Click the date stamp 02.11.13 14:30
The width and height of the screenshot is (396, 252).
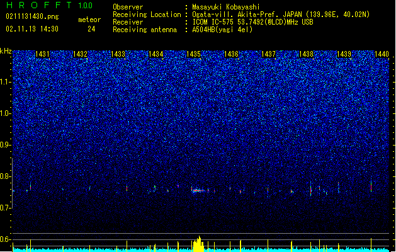[32, 29]
